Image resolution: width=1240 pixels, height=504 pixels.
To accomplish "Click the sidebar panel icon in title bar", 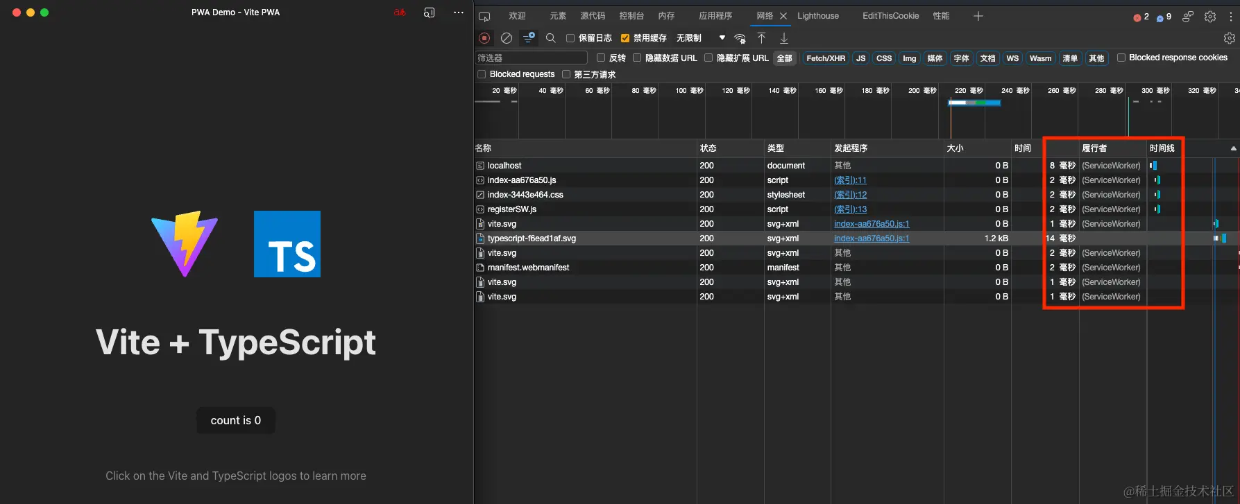I will click(x=430, y=12).
